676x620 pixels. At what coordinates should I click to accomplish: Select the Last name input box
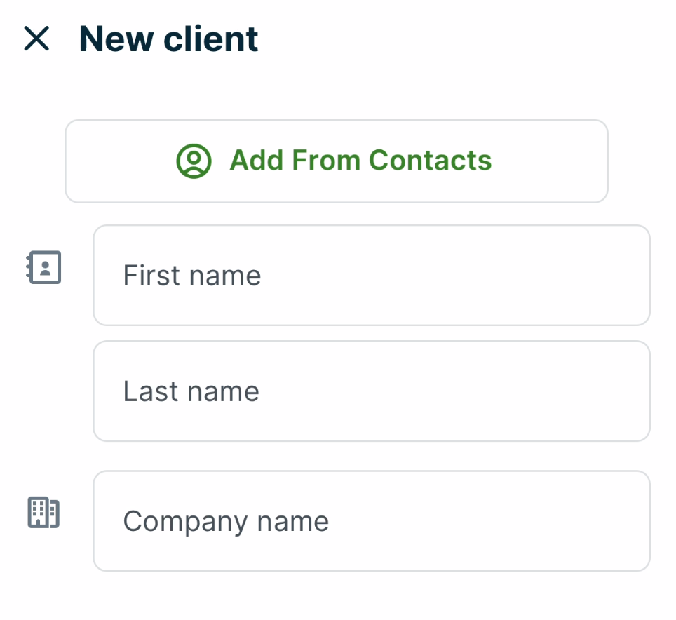point(371,391)
